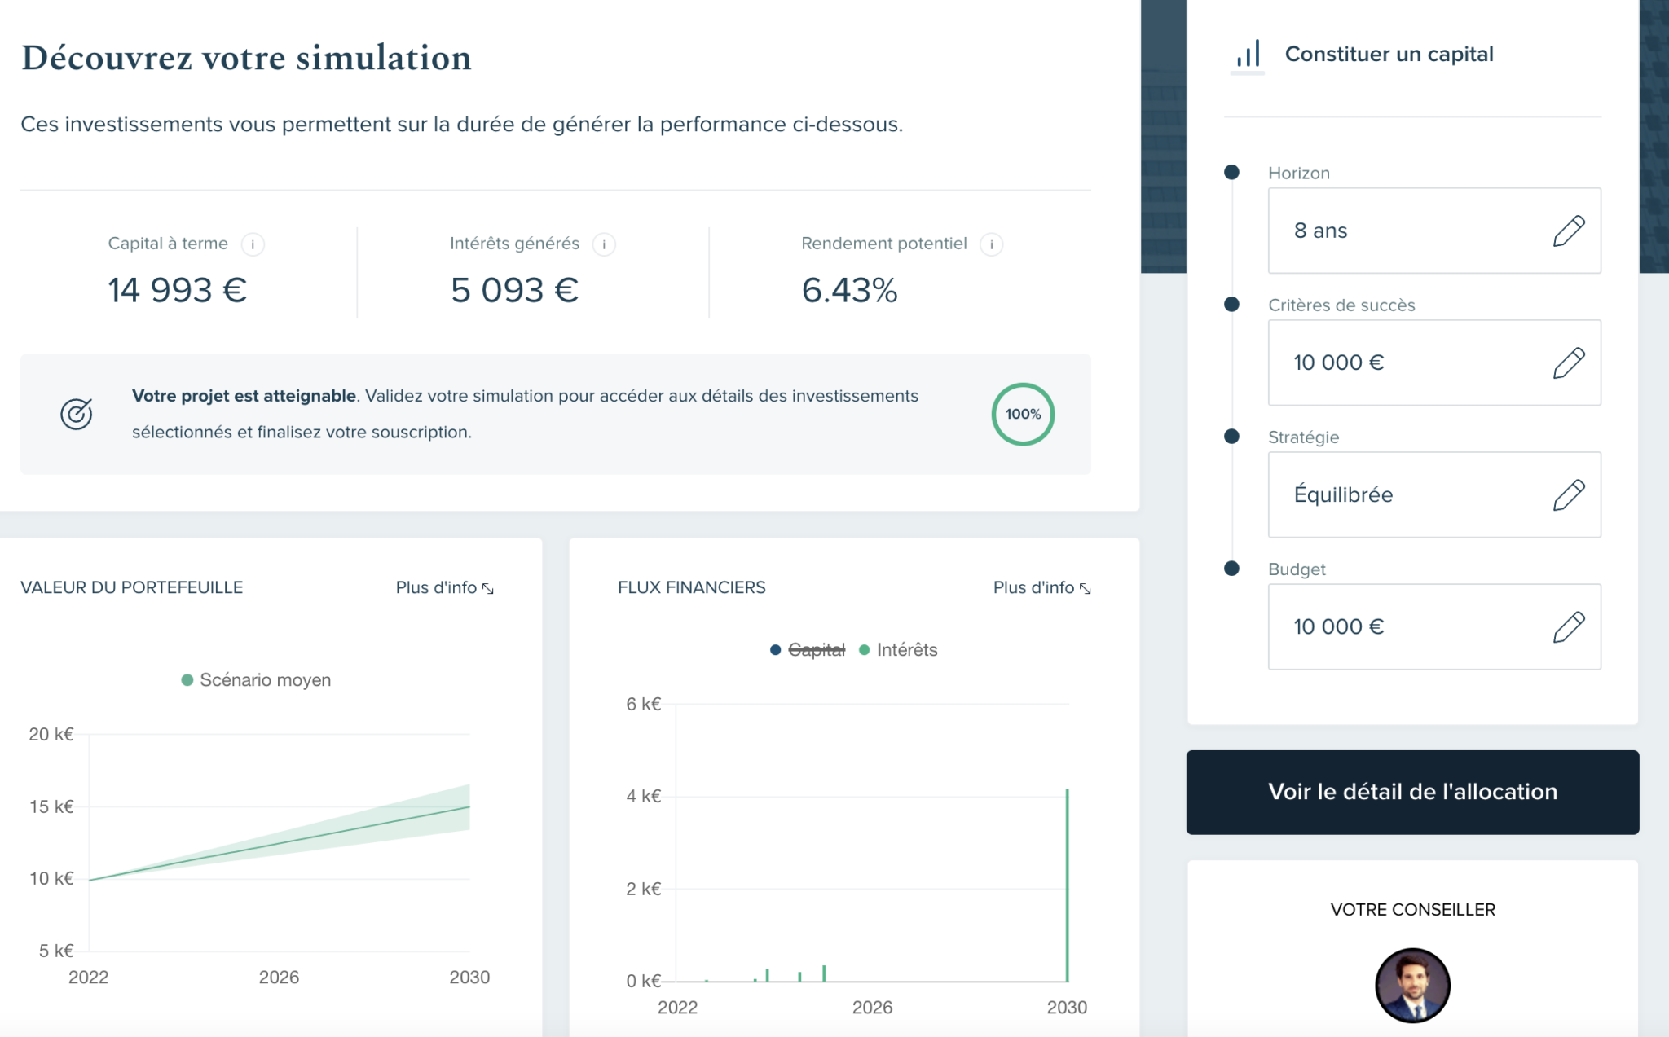The width and height of the screenshot is (1669, 1037).
Task: Toggle the Intérêts legend entry in Flux financiers
Action: point(898,649)
